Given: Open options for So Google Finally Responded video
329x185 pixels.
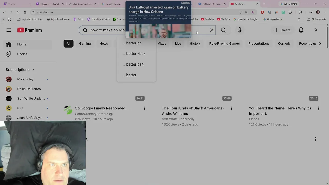Looking at the screenshot, I should (x=144, y=109).
